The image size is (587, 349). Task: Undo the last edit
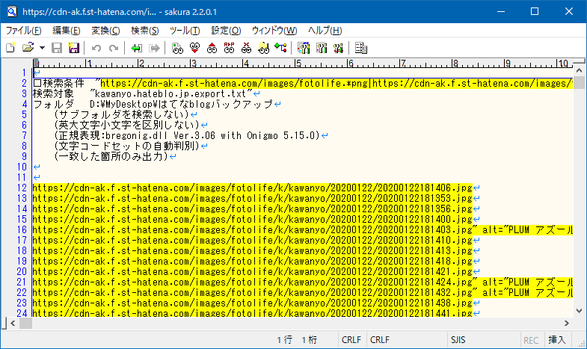(96, 48)
